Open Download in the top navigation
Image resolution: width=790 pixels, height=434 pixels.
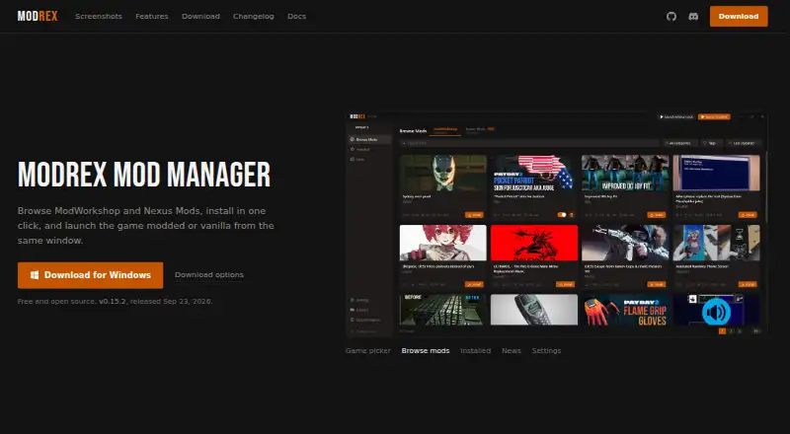pyautogui.click(x=200, y=16)
